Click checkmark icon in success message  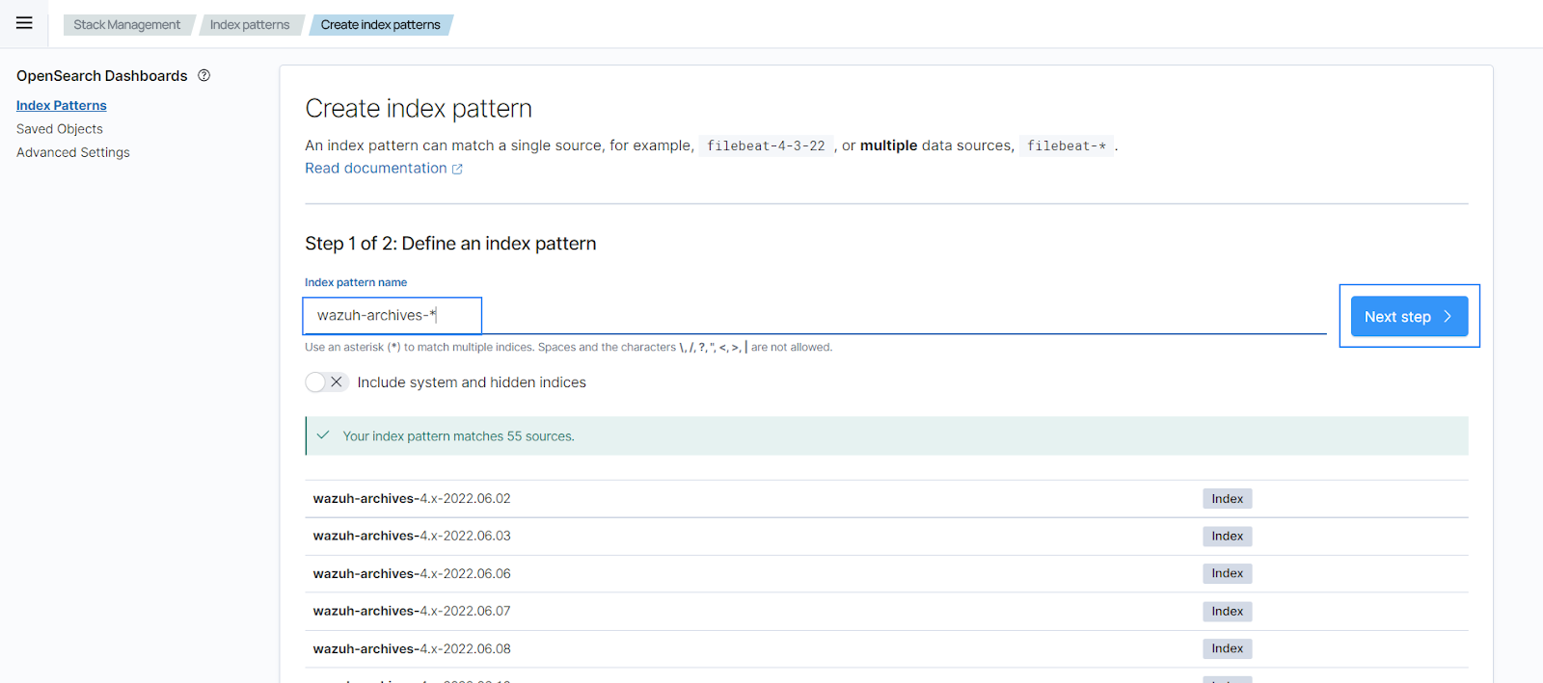coord(323,435)
